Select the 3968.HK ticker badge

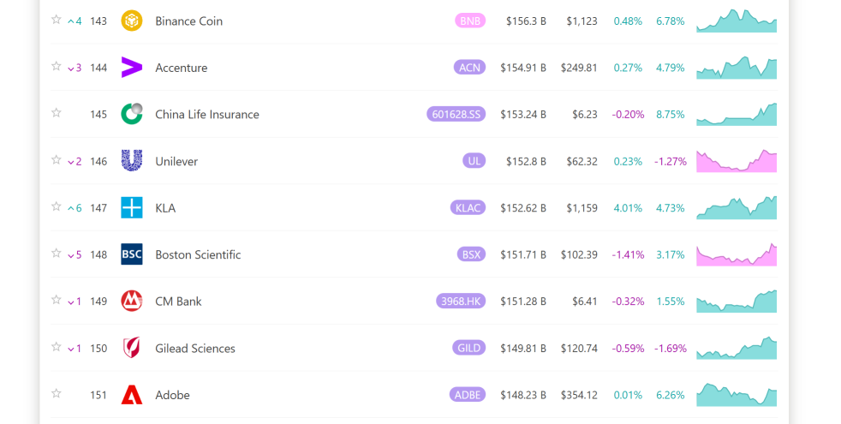[x=461, y=301]
